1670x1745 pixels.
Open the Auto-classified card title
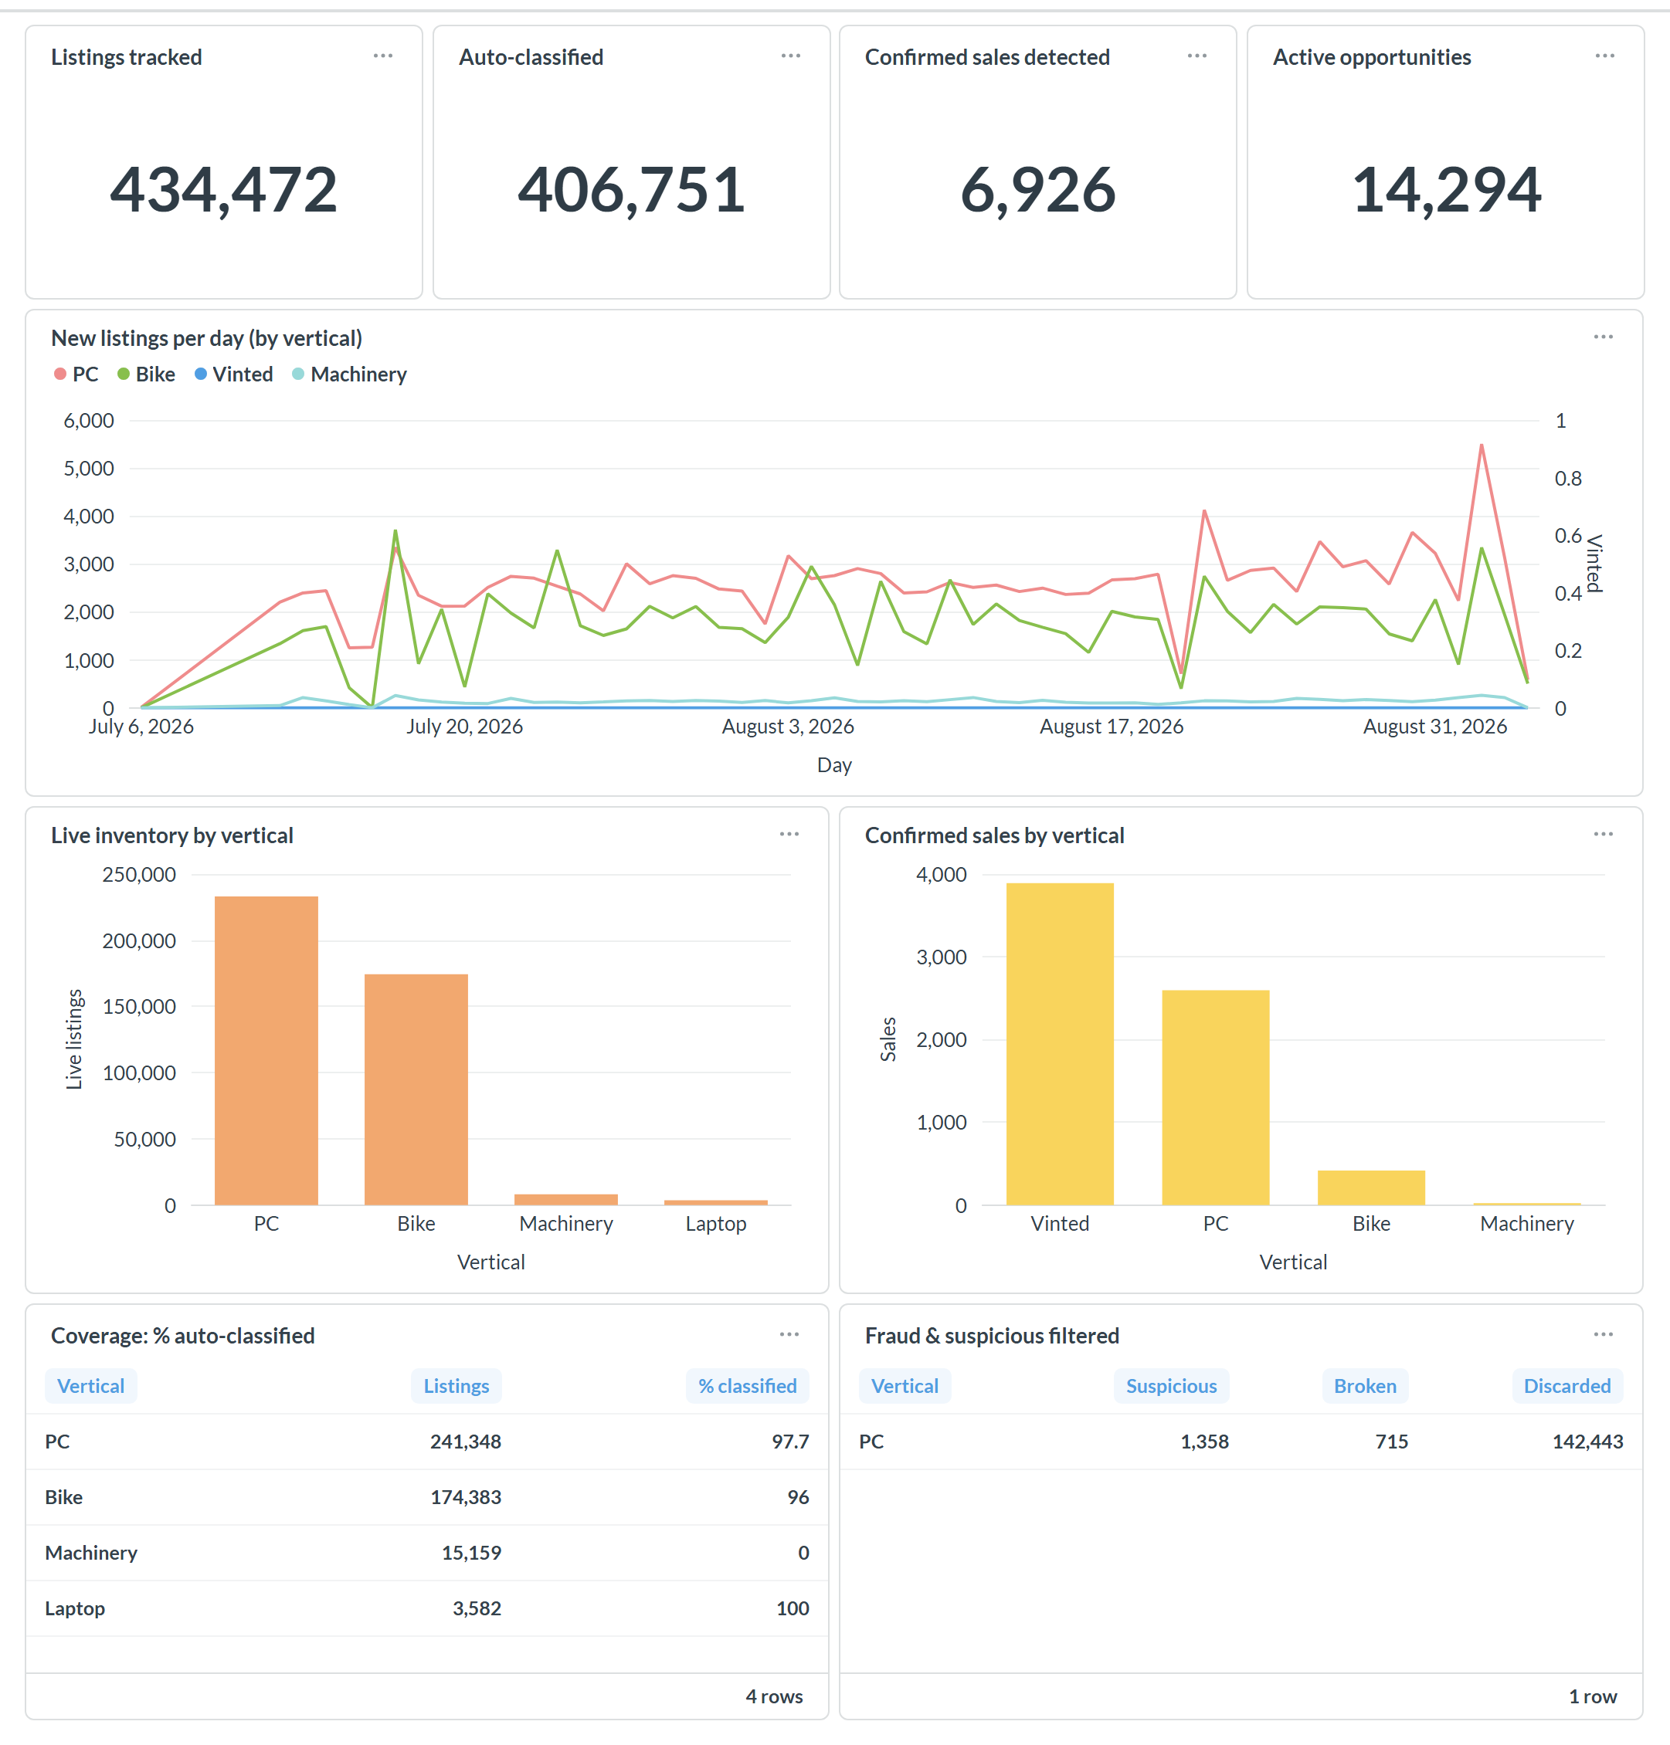point(531,57)
